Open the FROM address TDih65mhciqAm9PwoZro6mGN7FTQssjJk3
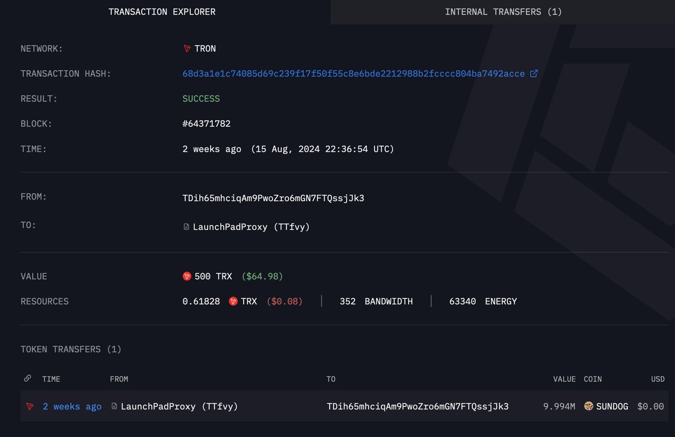The image size is (675, 437). click(x=273, y=198)
